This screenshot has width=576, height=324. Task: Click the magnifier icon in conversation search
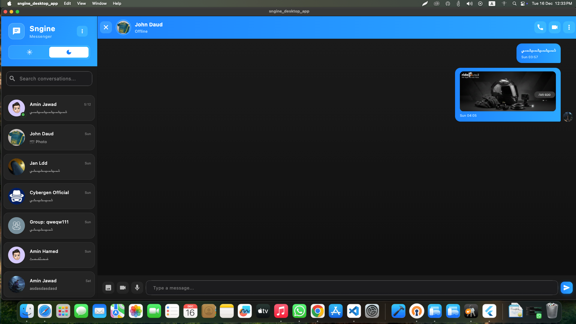click(x=12, y=78)
